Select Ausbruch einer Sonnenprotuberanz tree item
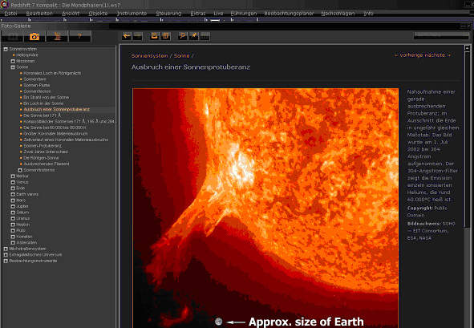Image resolution: width=474 pixels, height=328 pixels. [x=56, y=109]
